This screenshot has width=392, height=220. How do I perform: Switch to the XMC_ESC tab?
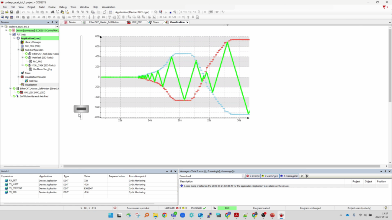pos(137,22)
